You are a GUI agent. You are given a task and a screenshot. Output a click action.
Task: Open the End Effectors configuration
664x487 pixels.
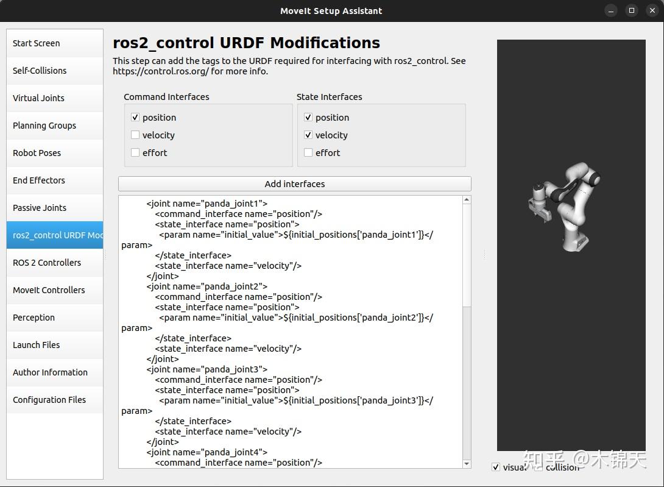(x=38, y=180)
